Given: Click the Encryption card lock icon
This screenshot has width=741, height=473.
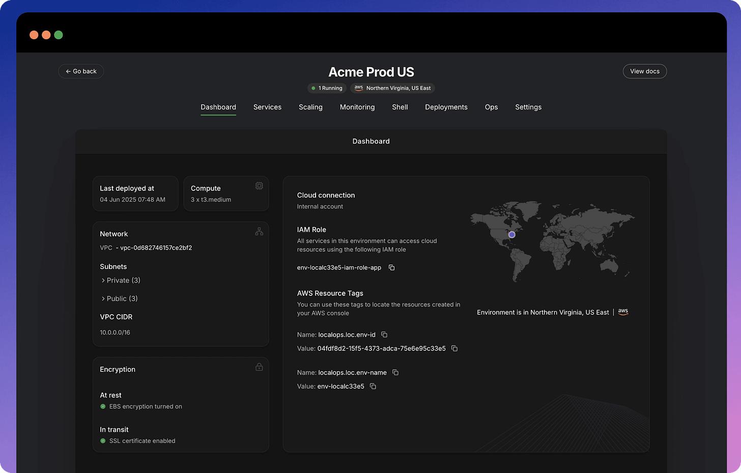Looking at the screenshot, I should point(259,367).
